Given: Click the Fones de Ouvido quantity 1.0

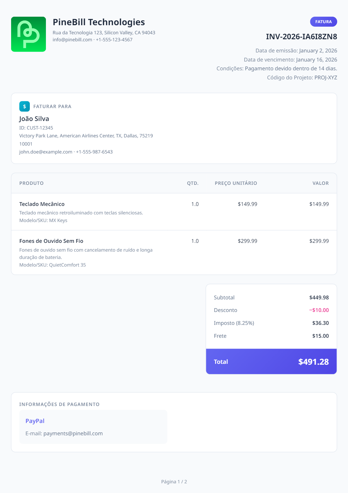Looking at the screenshot, I should coord(195,241).
